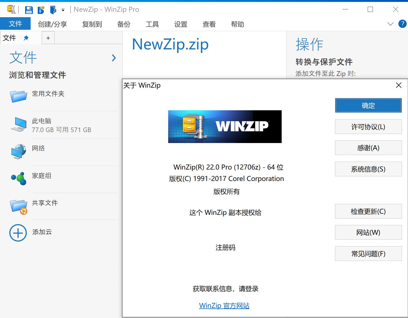Click the 操作 panel title

tap(309, 44)
